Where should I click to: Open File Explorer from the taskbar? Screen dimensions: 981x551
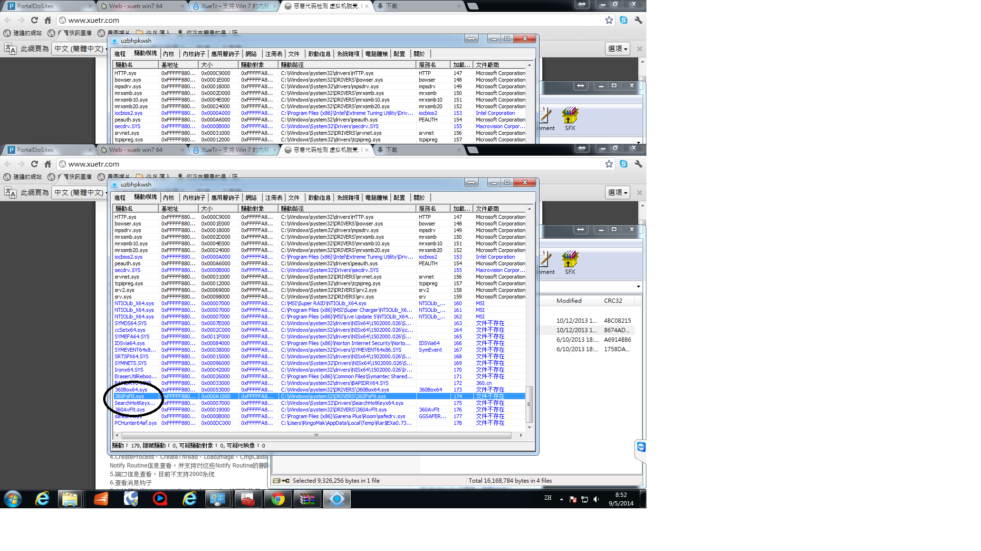70,499
